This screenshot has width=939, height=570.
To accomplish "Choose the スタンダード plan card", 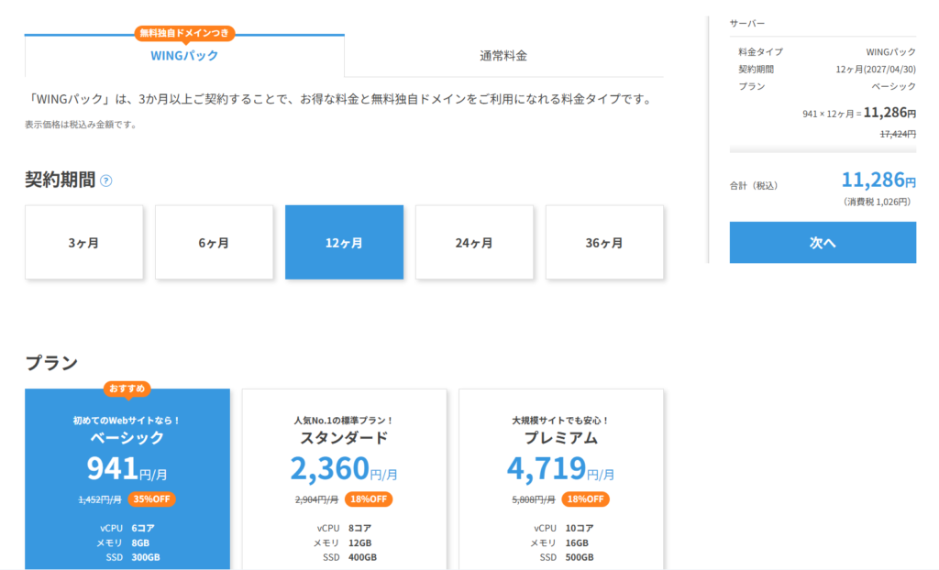I will click(345, 479).
